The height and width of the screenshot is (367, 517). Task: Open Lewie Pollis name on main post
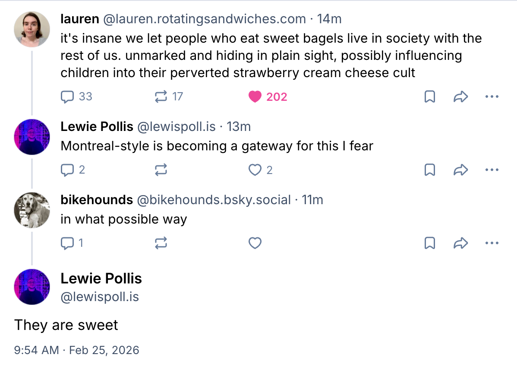pos(101,279)
